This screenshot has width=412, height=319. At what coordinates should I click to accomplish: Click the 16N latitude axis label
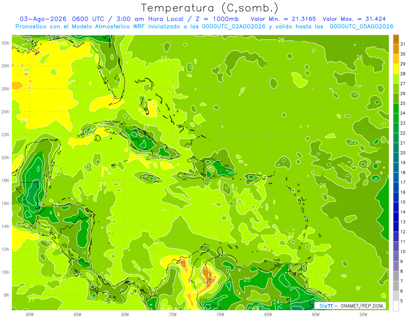(6, 203)
